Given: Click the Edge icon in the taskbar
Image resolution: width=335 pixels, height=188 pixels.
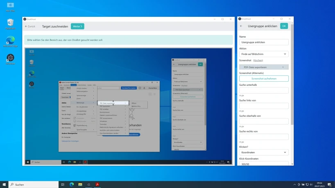Looking at the screenshot, I should coord(71,185).
